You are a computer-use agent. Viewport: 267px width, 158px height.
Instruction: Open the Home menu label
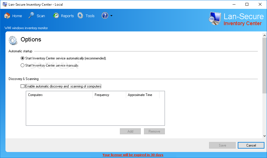click(17, 16)
